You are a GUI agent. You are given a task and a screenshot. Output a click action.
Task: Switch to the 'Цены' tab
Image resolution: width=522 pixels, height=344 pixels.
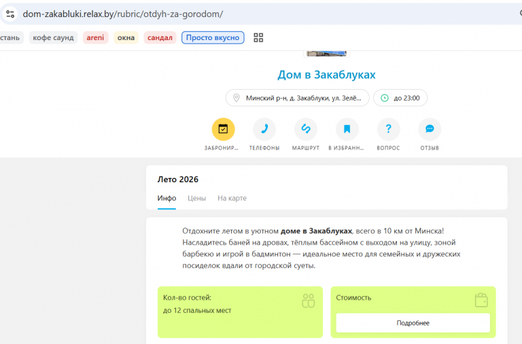tap(196, 198)
